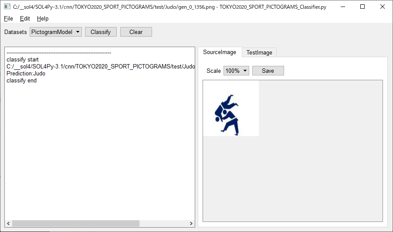Image resolution: width=393 pixels, height=232 pixels.
Task: Click the Save button
Action: (268, 71)
